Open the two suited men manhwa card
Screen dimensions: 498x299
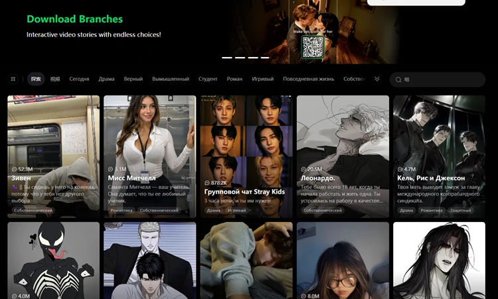tap(149, 261)
